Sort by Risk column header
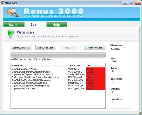This screenshot has width=142, height=115. 95,65
